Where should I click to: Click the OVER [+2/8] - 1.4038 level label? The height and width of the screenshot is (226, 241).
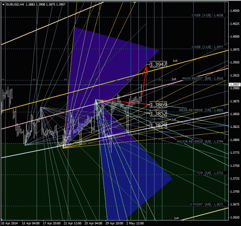tap(207, 15)
